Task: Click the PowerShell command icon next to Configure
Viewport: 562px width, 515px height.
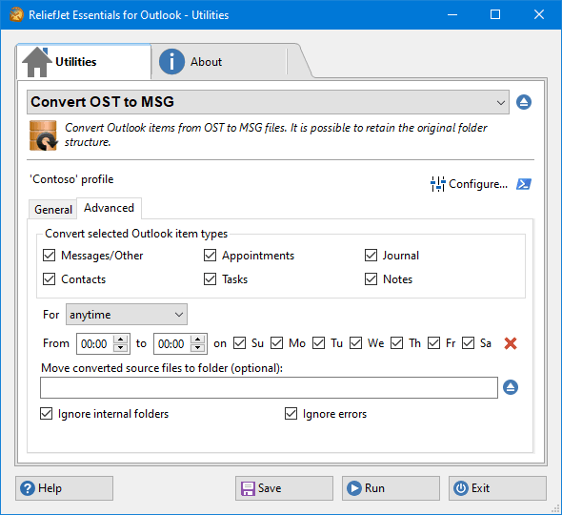Action: 524,184
